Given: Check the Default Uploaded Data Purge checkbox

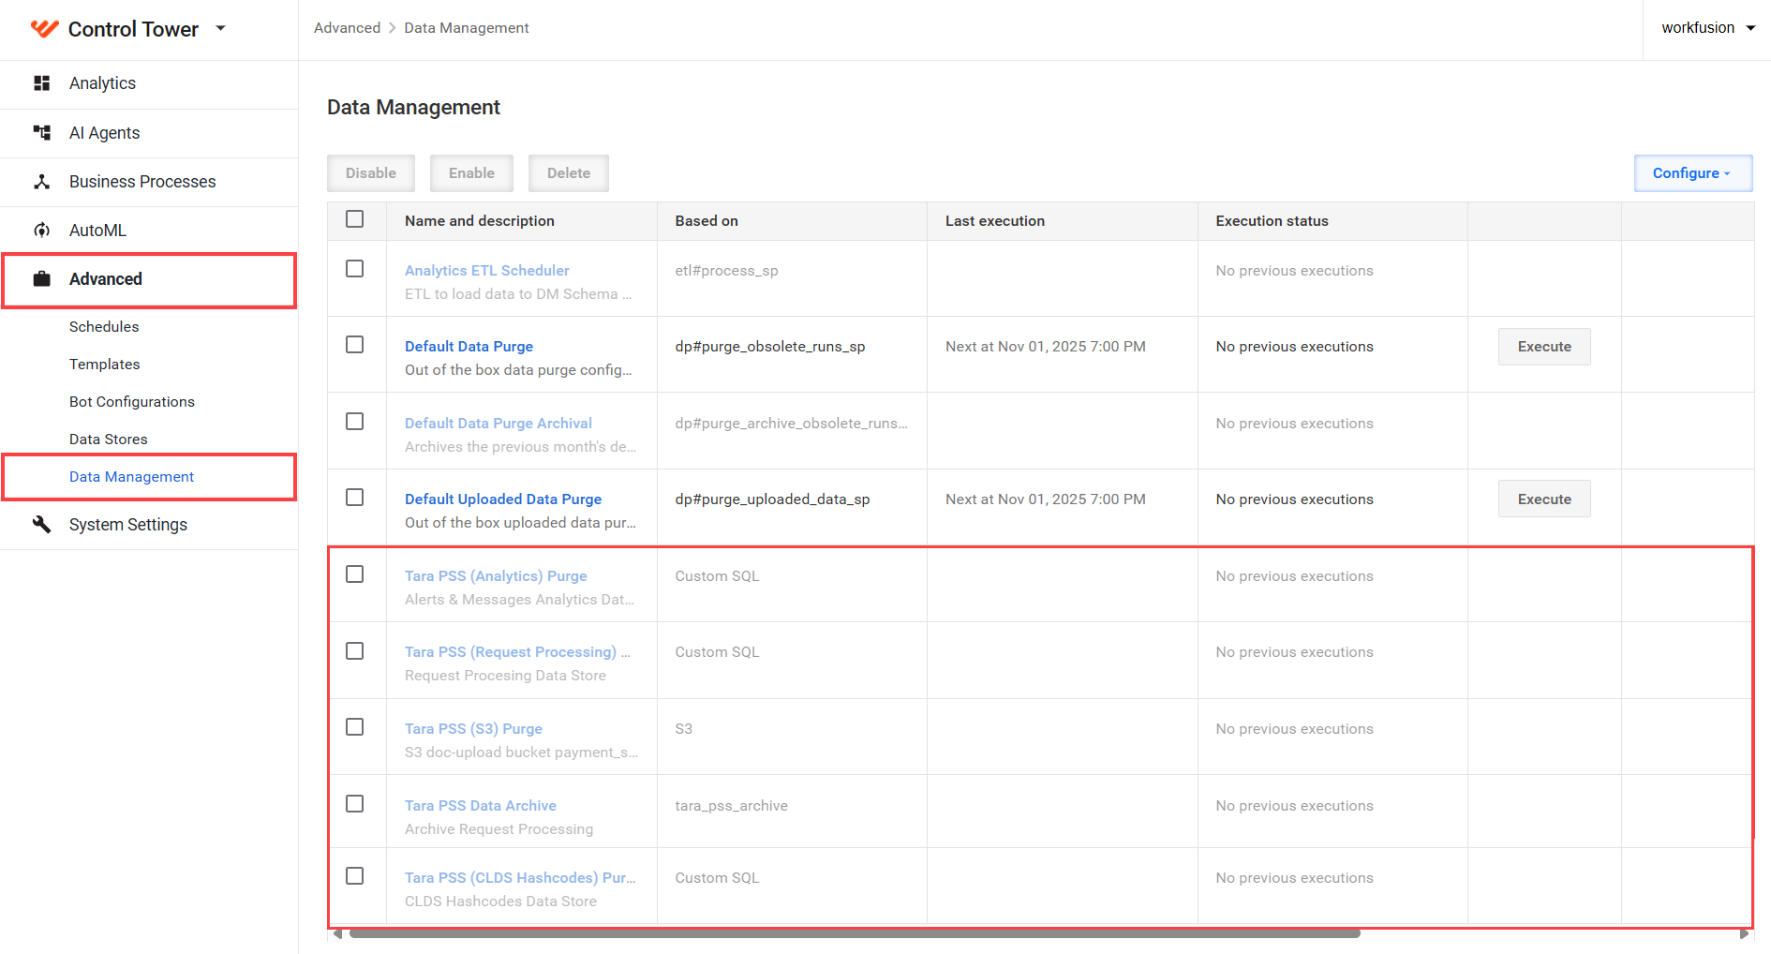Looking at the screenshot, I should pyautogui.click(x=355, y=498).
